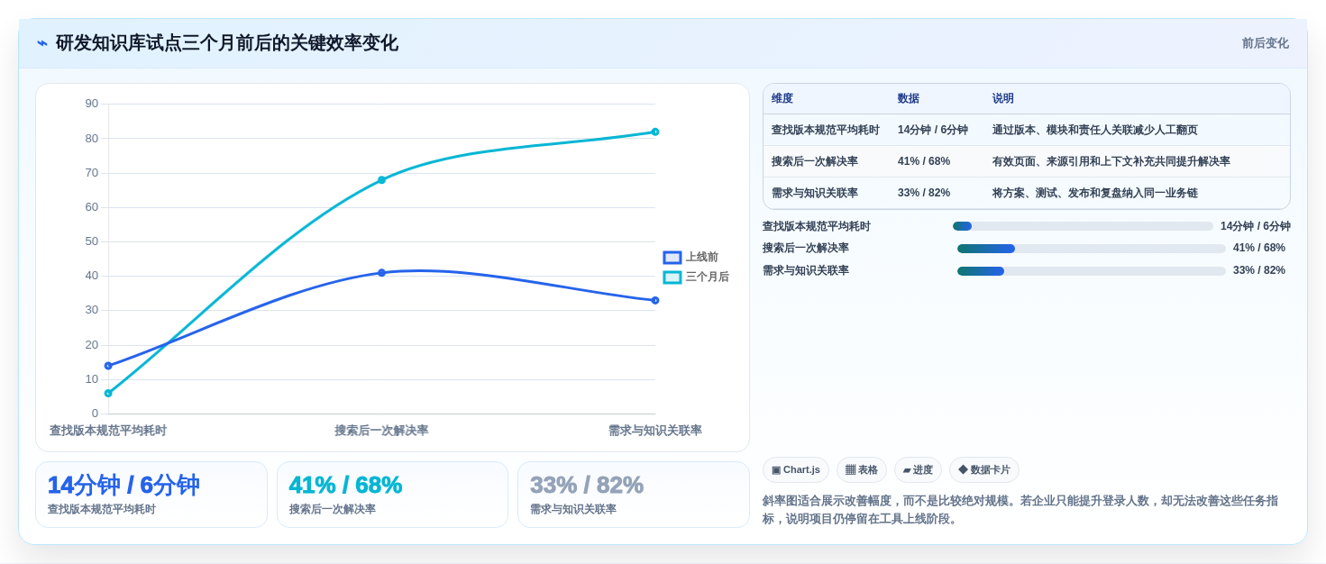
Task: Click the panel title 研发知识库试点三个月前后的关键效率变化
Action: pyautogui.click(x=226, y=43)
